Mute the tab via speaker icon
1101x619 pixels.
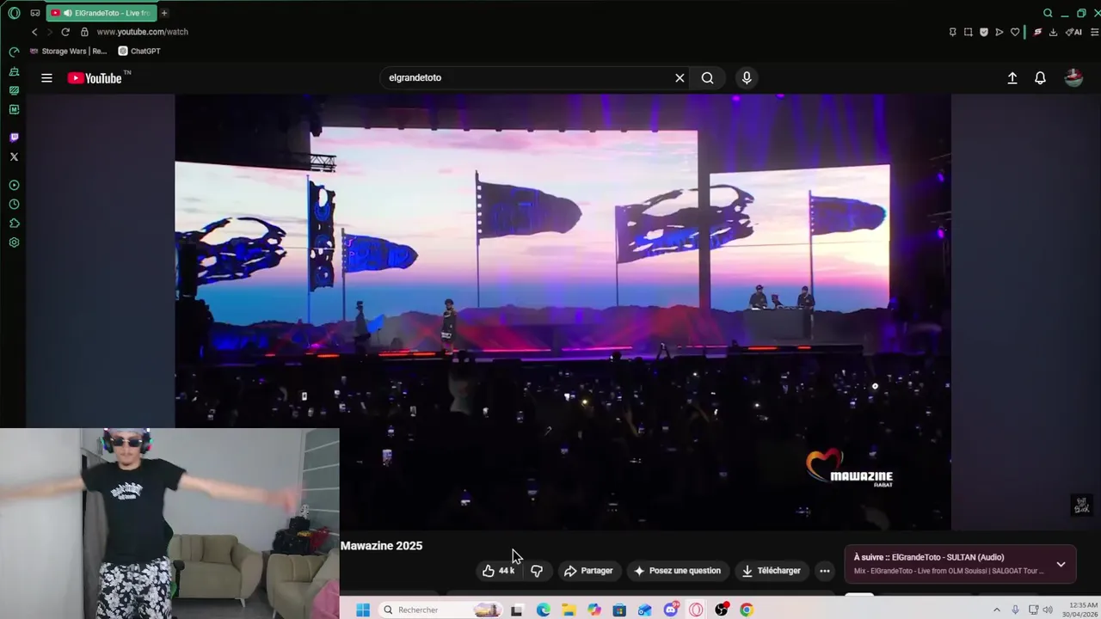pos(67,13)
